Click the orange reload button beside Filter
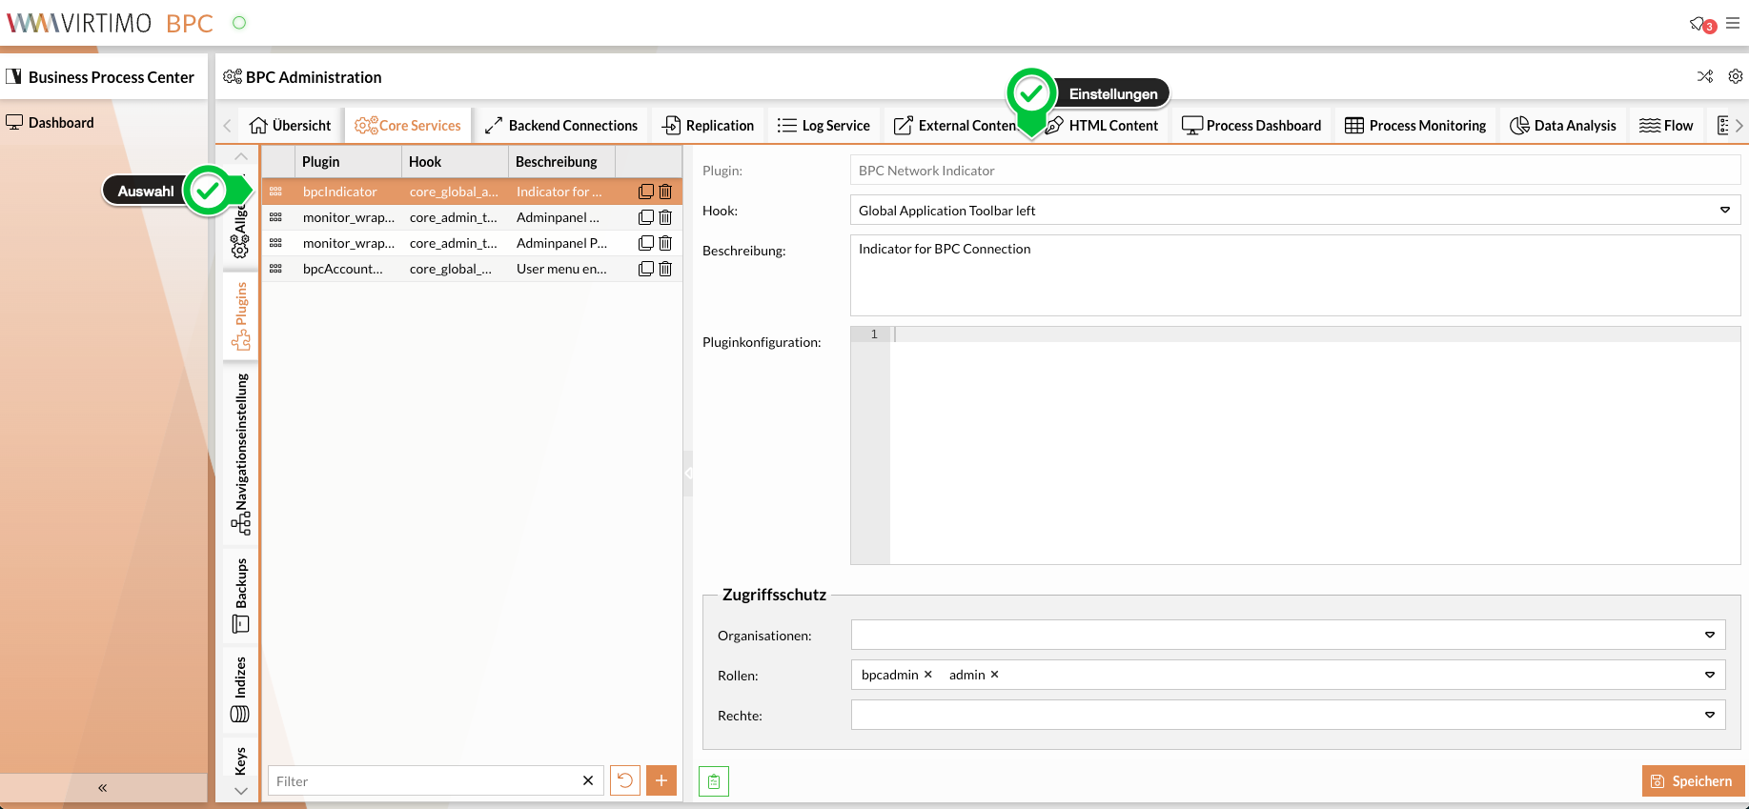 pos(625,780)
